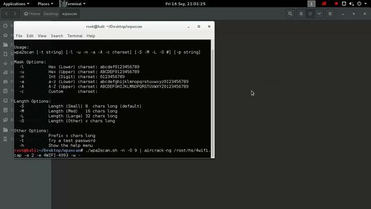Click 'Length (Large) 32 chars long' line
Viewport: 371px width, 209px height.
point(68,116)
